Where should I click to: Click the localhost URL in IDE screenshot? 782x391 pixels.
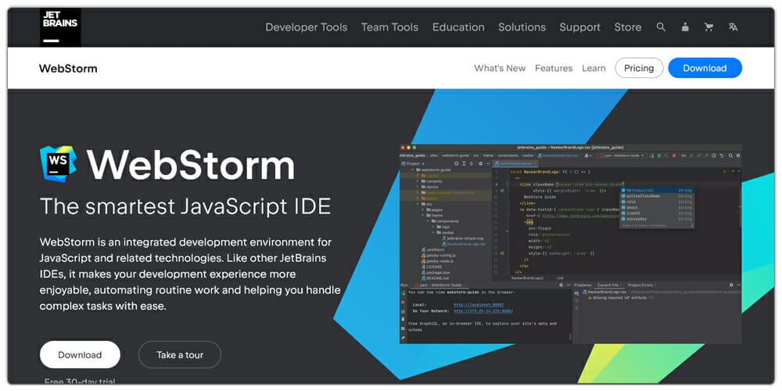479,305
